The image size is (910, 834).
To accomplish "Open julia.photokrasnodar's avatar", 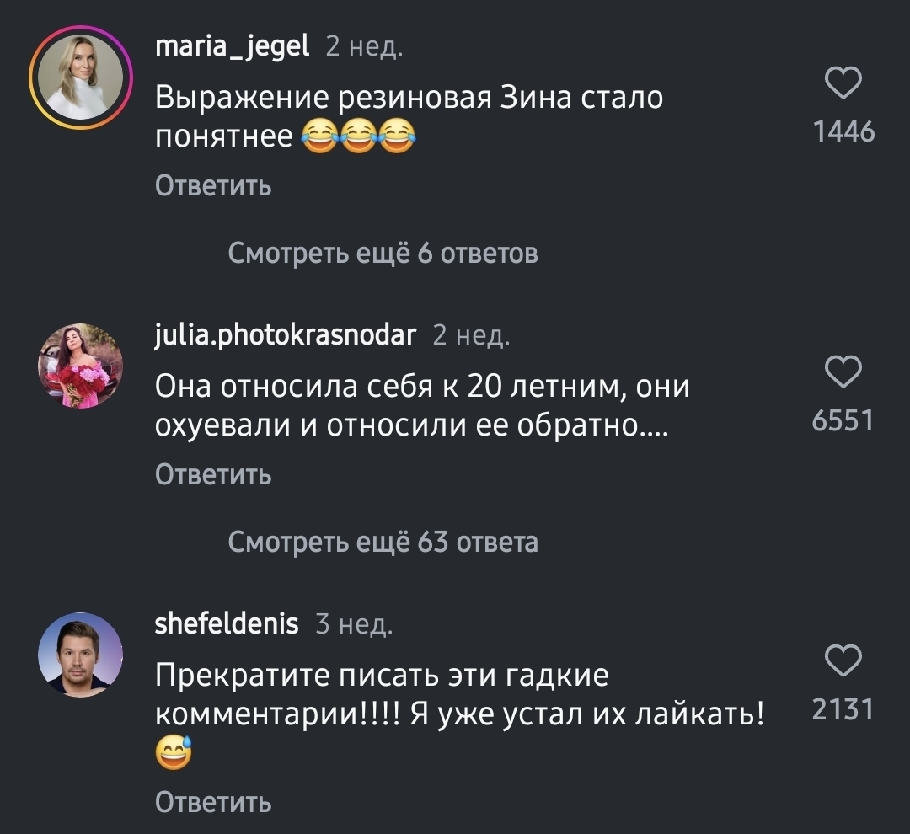I will point(81,366).
